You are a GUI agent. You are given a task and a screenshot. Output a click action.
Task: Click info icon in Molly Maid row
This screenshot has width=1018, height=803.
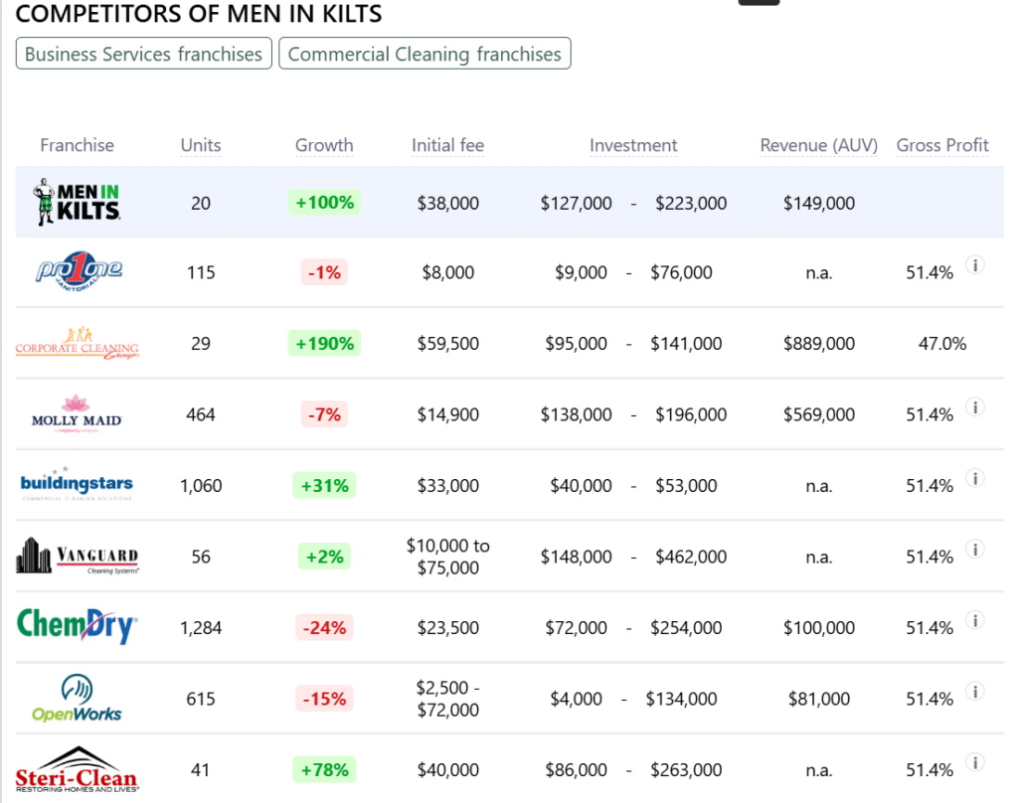[974, 407]
